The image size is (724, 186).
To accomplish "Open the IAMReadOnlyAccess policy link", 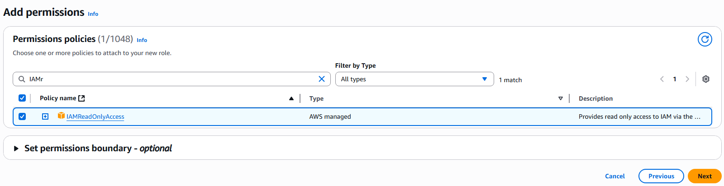I will pos(95,116).
